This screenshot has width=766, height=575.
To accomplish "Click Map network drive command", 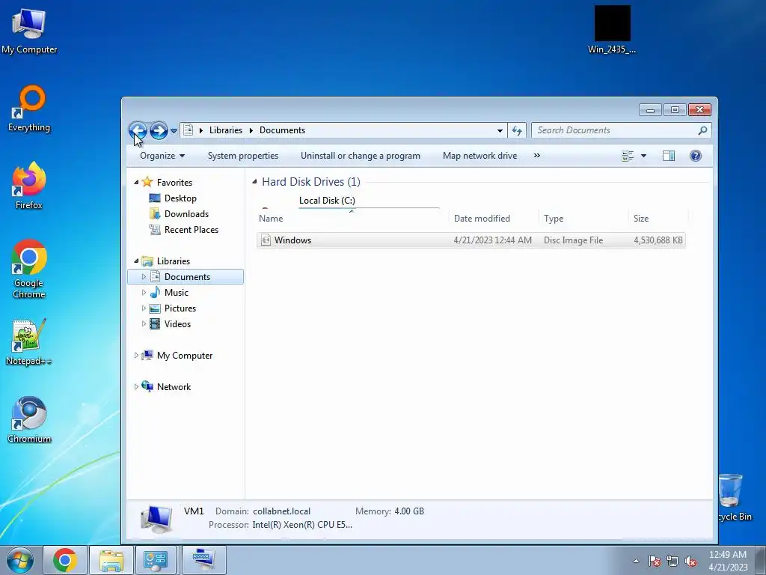I will 479,156.
